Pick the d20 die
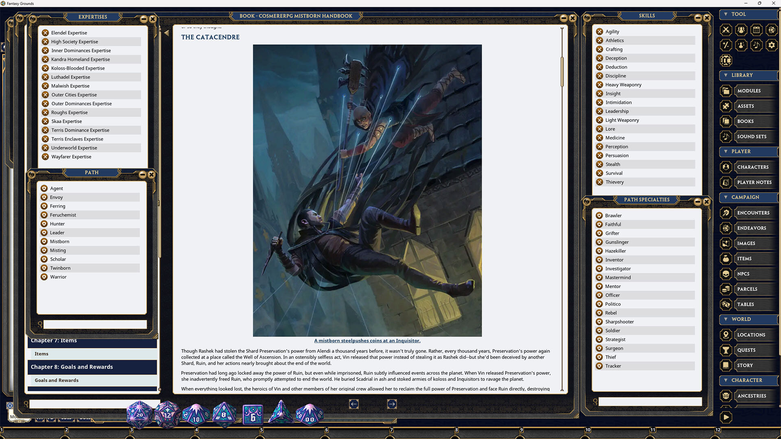Screen dimensions: 781x439 point(139,415)
